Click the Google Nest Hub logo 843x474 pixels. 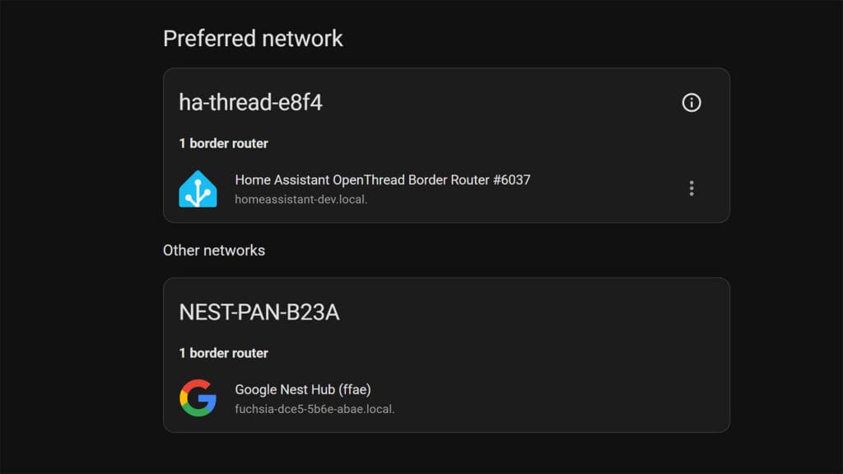click(x=198, y=397)
